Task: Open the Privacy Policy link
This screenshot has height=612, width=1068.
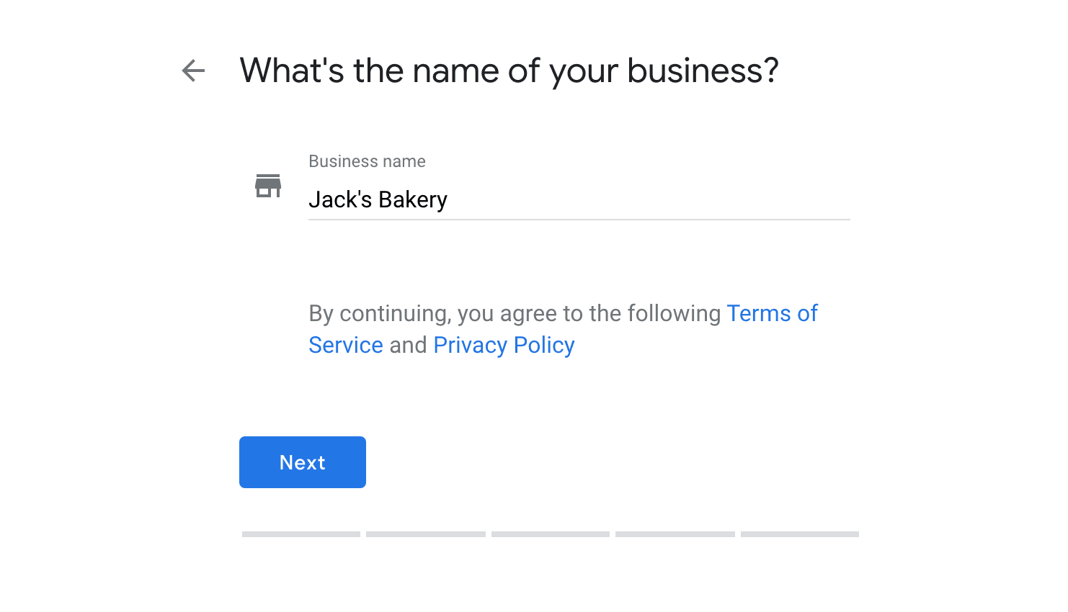Action: click(x=504, y=345)
